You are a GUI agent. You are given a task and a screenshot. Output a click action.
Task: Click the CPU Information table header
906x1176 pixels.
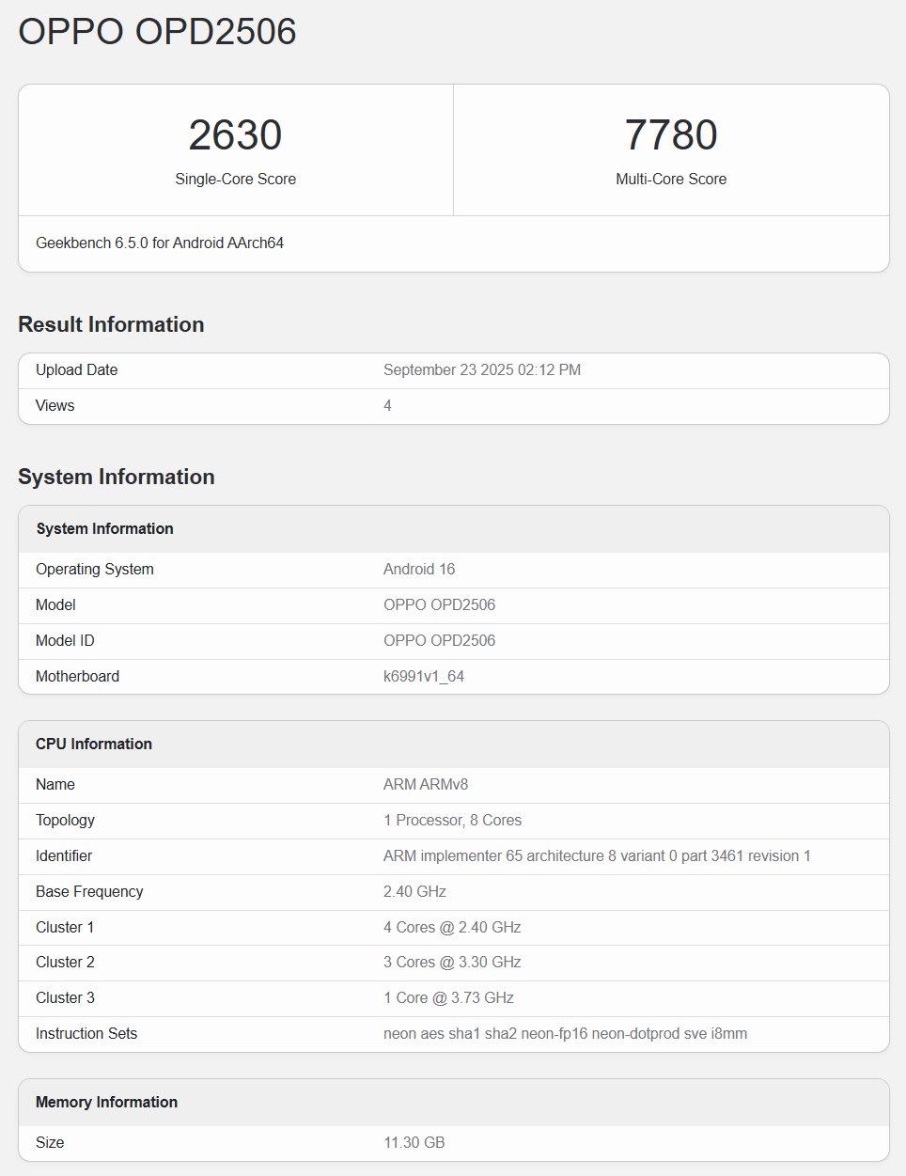point(94,744)
